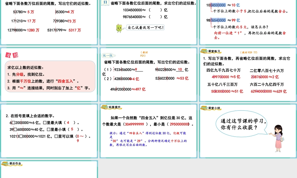Click the book-stack icon next to 拓展提升
Viewport: 297px width, 178px height.
tap(105, 107)
